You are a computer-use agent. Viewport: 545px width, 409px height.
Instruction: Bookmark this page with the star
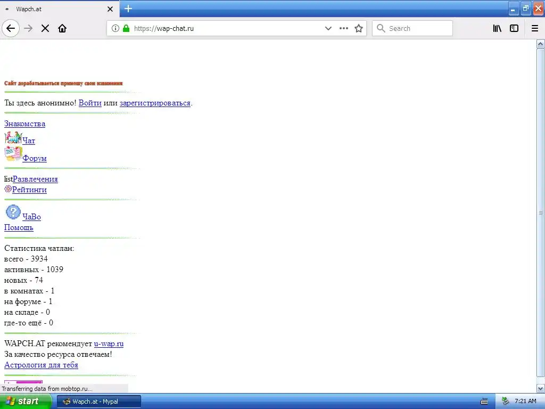[359, 28]
